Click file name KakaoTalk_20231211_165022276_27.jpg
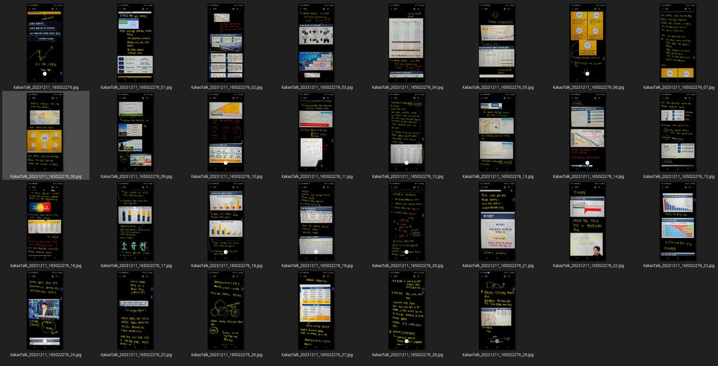 click(x=317, y=354)
